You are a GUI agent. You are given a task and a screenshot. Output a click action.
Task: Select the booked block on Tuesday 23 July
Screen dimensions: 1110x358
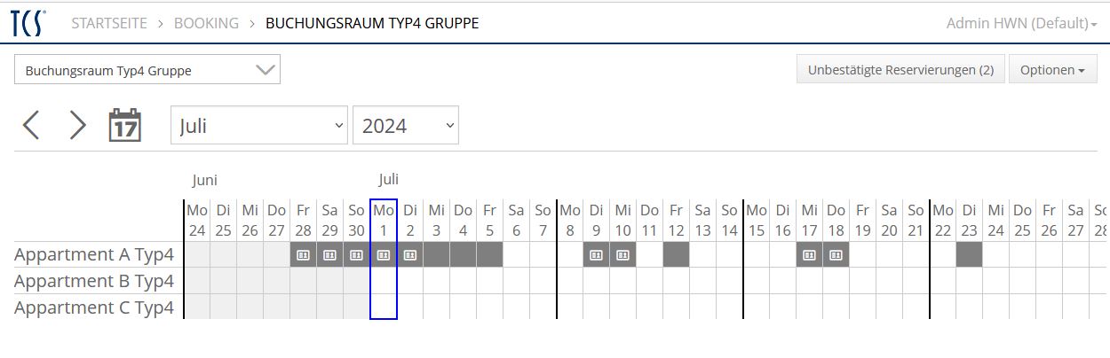pyautogui.click(x=969, y=255)
